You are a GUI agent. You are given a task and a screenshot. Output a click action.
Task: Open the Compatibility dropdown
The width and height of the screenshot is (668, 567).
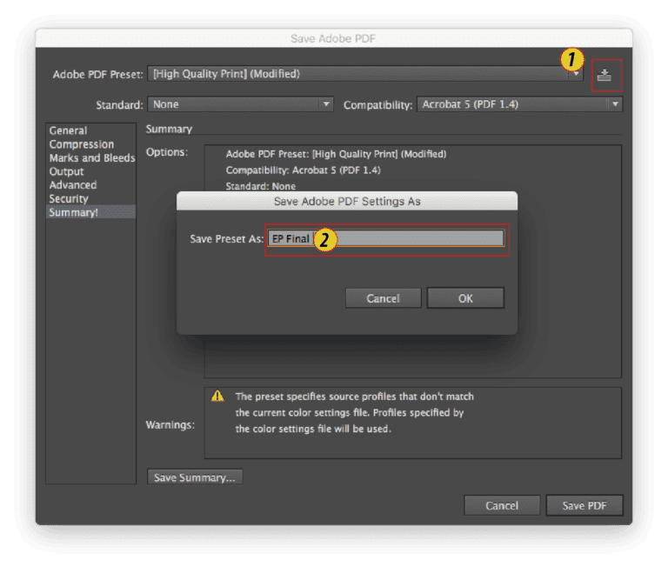point(519,104)
